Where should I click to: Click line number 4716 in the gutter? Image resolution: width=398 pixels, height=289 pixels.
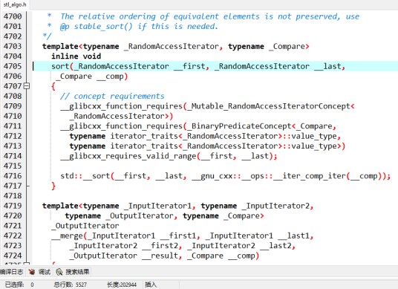click(x=13, y=176)
